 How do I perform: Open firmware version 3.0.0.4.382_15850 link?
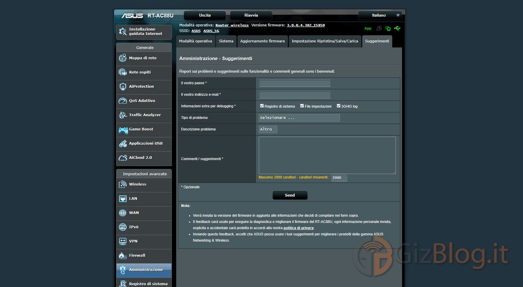(306, 25)
